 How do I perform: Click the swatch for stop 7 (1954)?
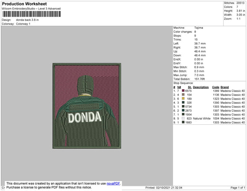(x=183, y=114)
